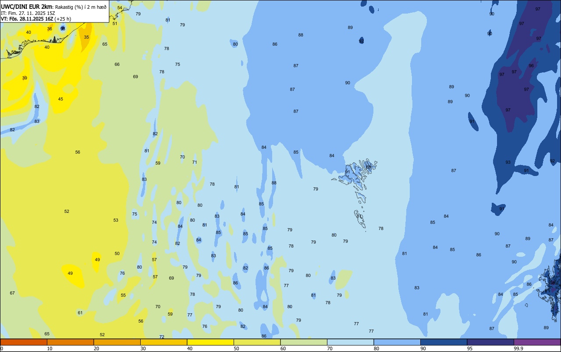
Task: Select the humidity value '96' on map
Action: (x=531, y=66)
